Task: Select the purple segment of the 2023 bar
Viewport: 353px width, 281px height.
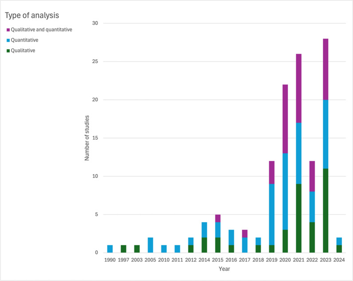Action: coord(326,69)
